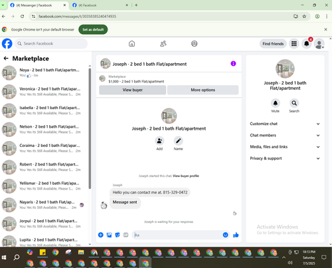Click Find friends button
This screenshot has height=268, width=332.
pyautogui.click(x=273, y=44)
